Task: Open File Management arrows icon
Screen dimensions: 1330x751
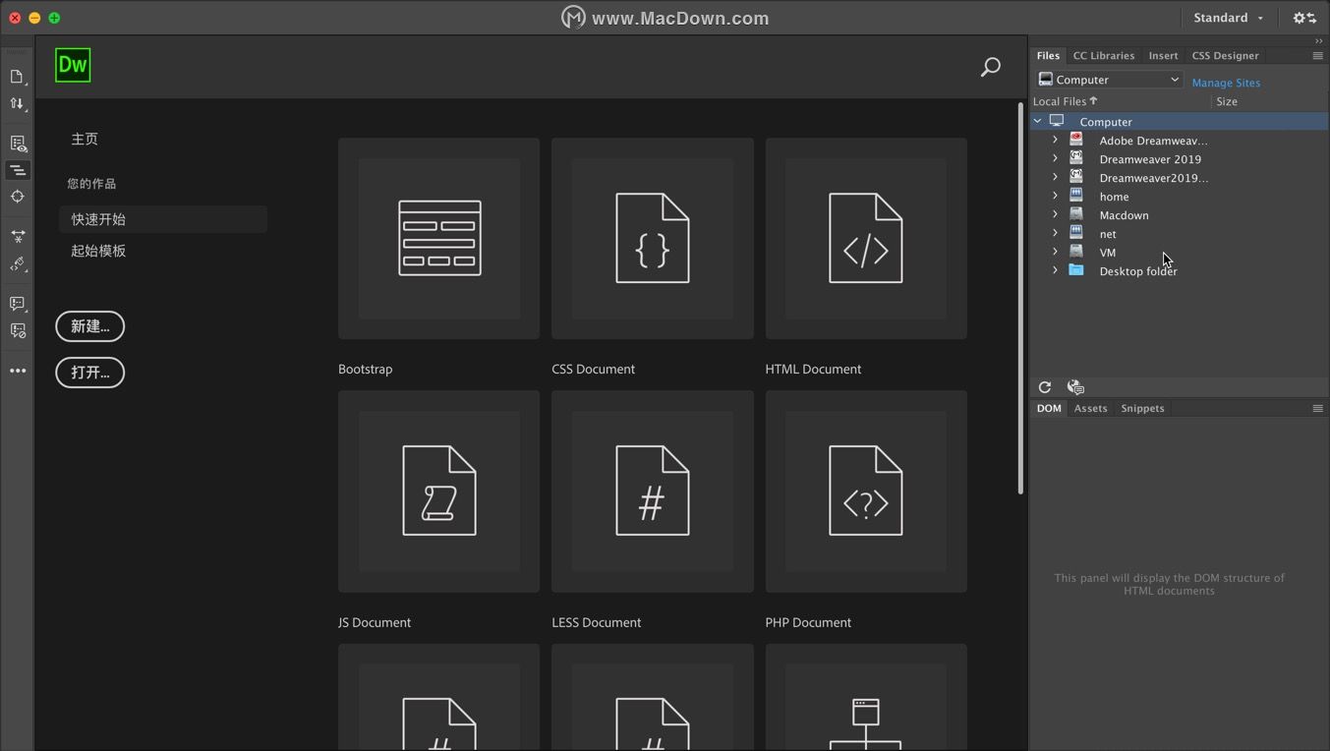Action: 17,103
